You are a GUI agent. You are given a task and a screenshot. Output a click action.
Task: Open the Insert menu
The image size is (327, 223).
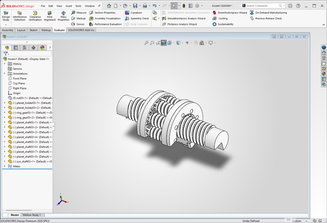tap(69, 6)
